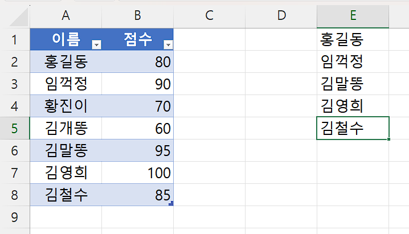Select row 7 header

click(15, 173)
